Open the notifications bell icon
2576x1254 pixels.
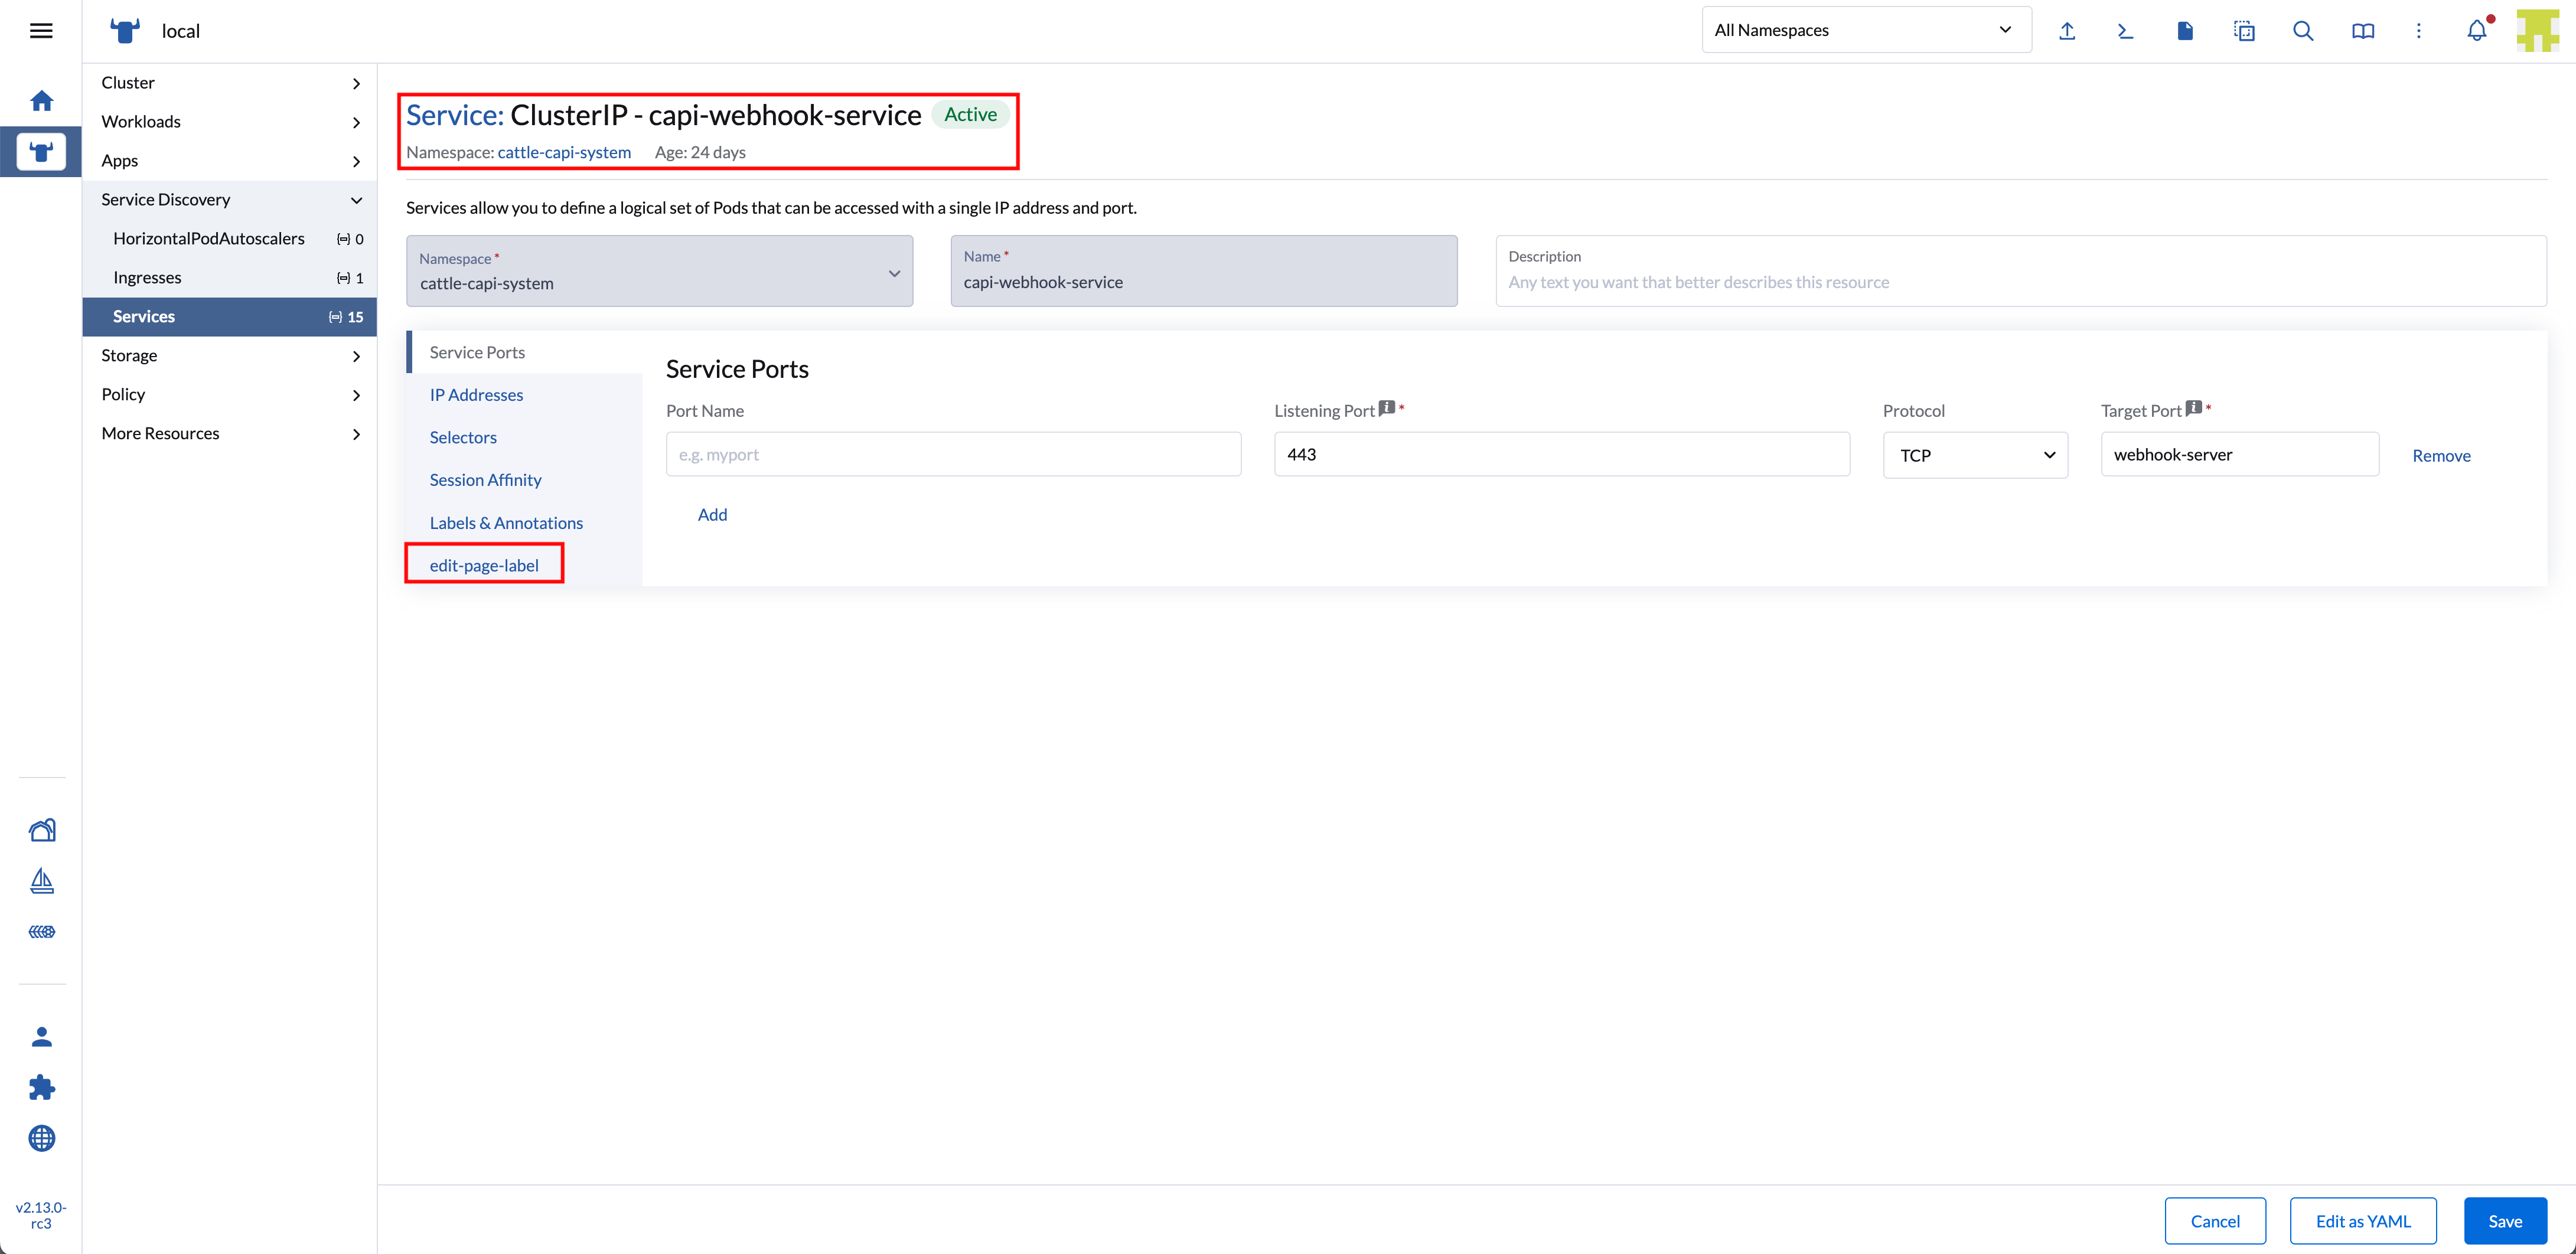(x=2476, y=31)
